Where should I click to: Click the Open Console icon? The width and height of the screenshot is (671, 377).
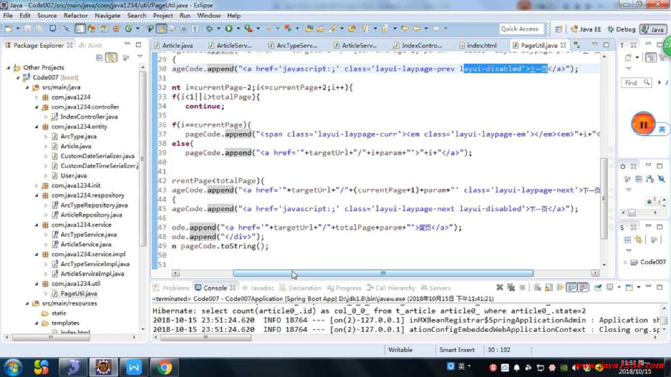coord(629,288)
